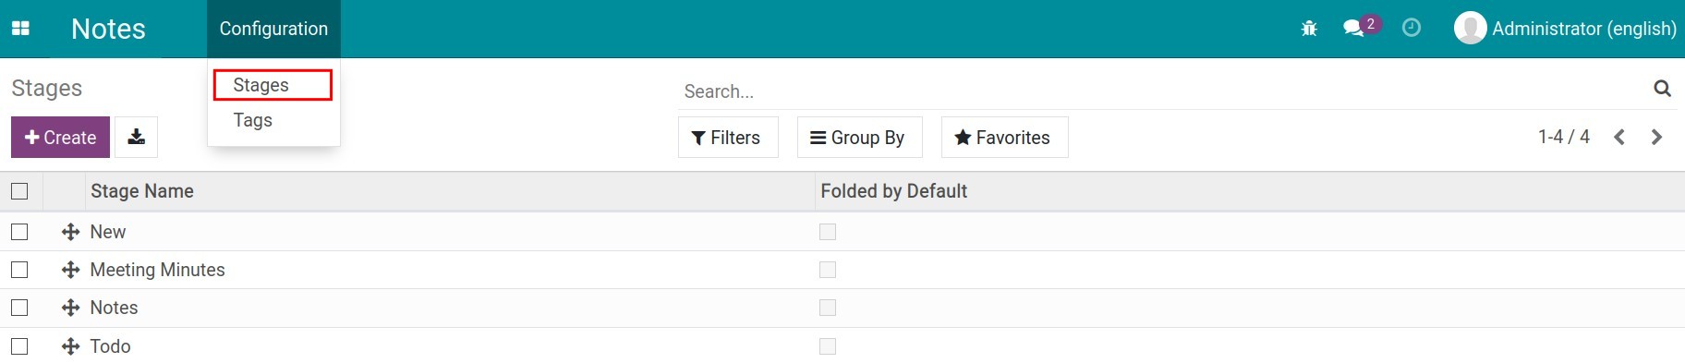Go to next page arrow

(x=1656, y=137)
